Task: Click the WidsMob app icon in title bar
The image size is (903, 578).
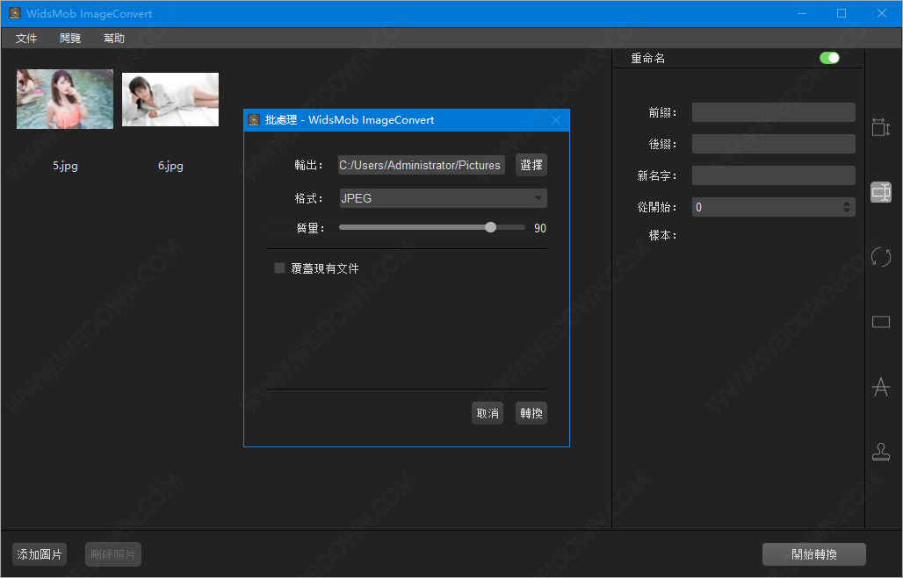Action: pyautogui.click(x=15, y=13)
